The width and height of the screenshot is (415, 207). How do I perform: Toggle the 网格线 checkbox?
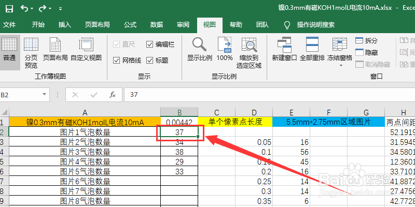coord(127,61)
